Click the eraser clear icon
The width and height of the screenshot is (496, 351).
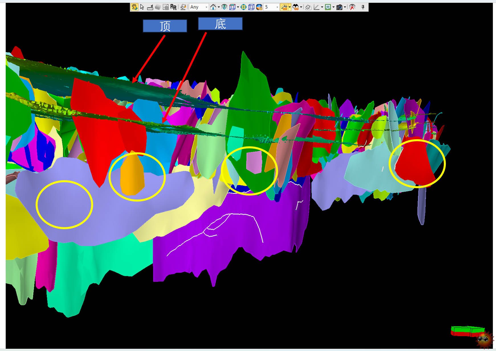click(x=308, y=7)
